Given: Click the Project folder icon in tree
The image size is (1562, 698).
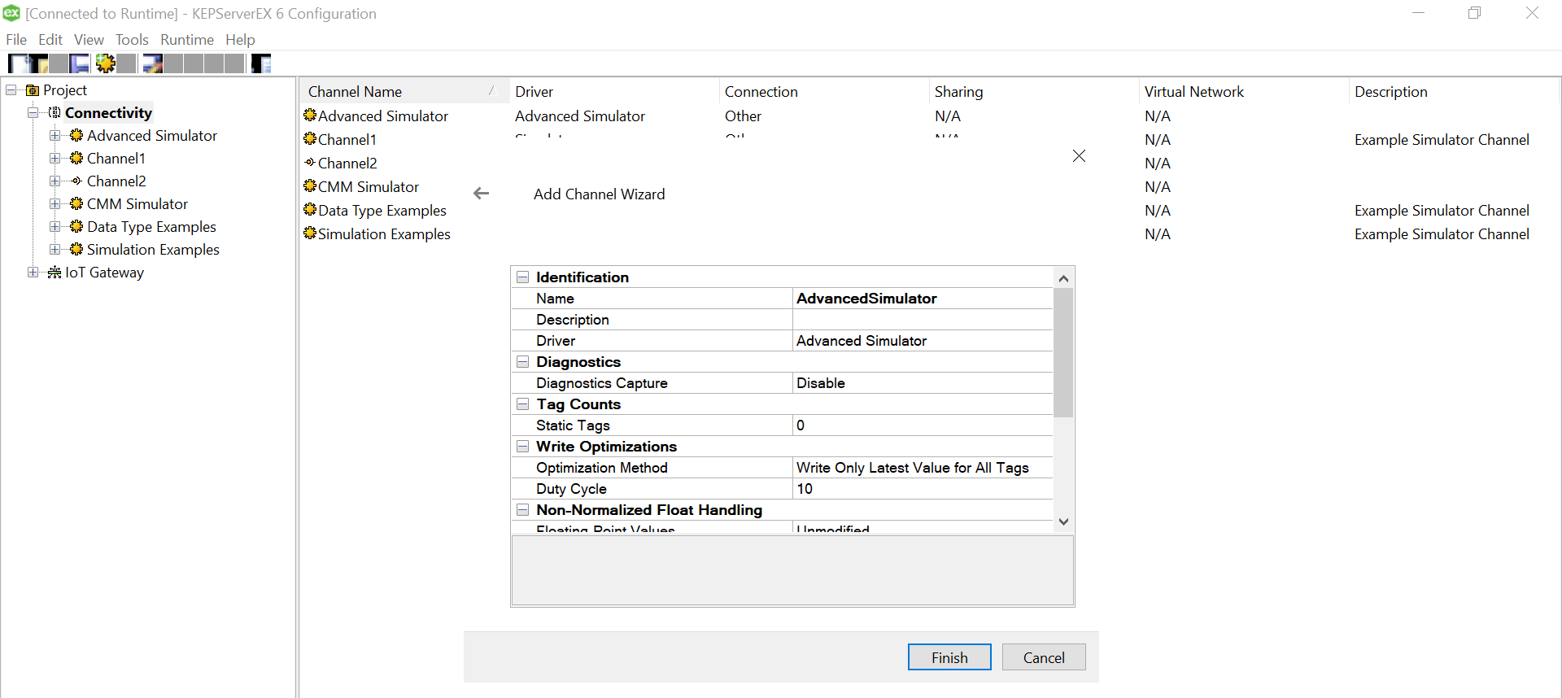Looking at the screenshot, I should pyautogui.click(x=33, y=90).
